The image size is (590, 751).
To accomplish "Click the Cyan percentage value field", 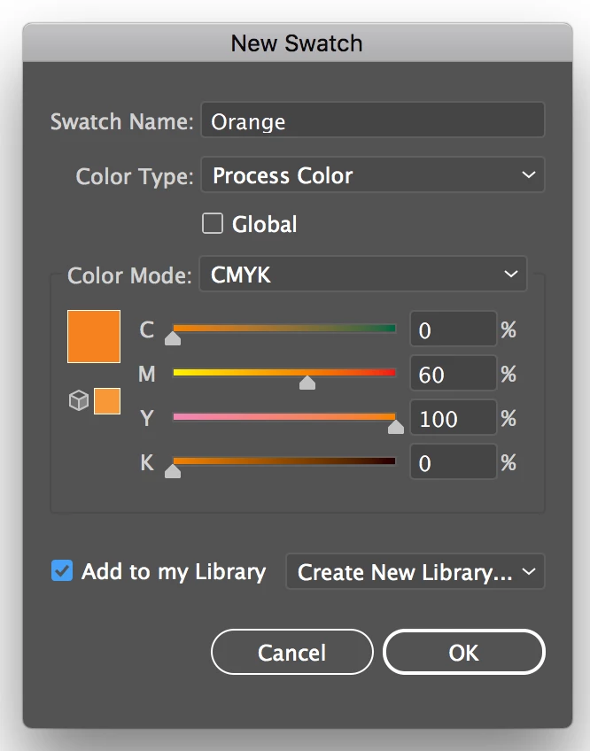I will coord(453,330).
